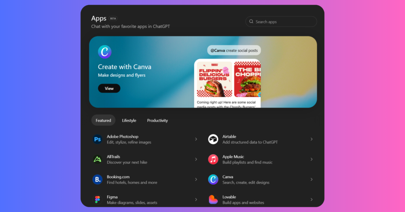Click 'Discover your next hike' text
Screen dimensions: 405x212
point(127,163)
